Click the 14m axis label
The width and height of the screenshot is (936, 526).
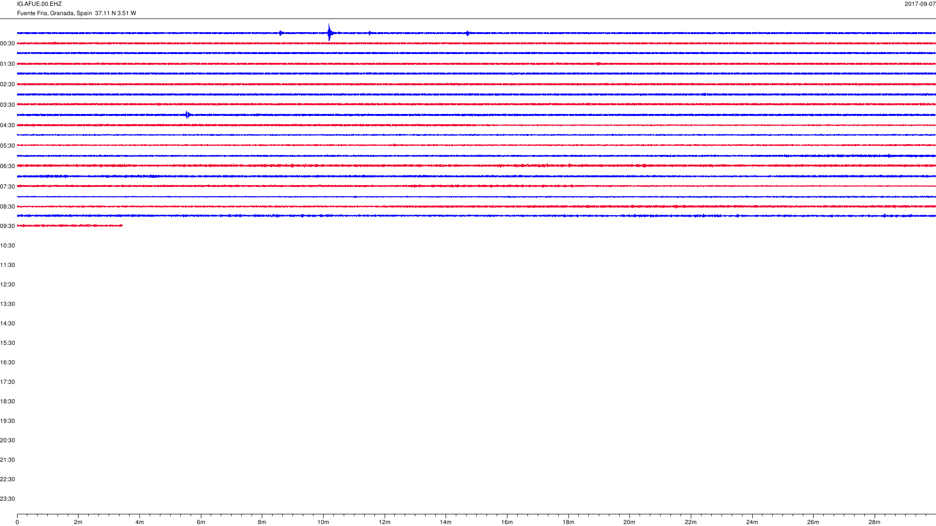tap(446, 522)
